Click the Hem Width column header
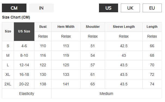Screen dimensions: 165x102 pos(66,27)
